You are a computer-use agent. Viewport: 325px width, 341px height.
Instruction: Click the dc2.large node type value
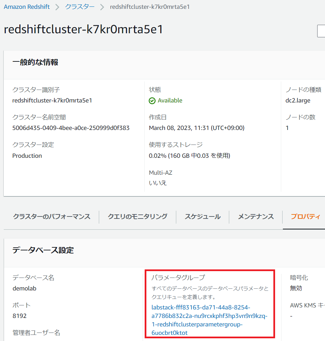click(298, 100)
